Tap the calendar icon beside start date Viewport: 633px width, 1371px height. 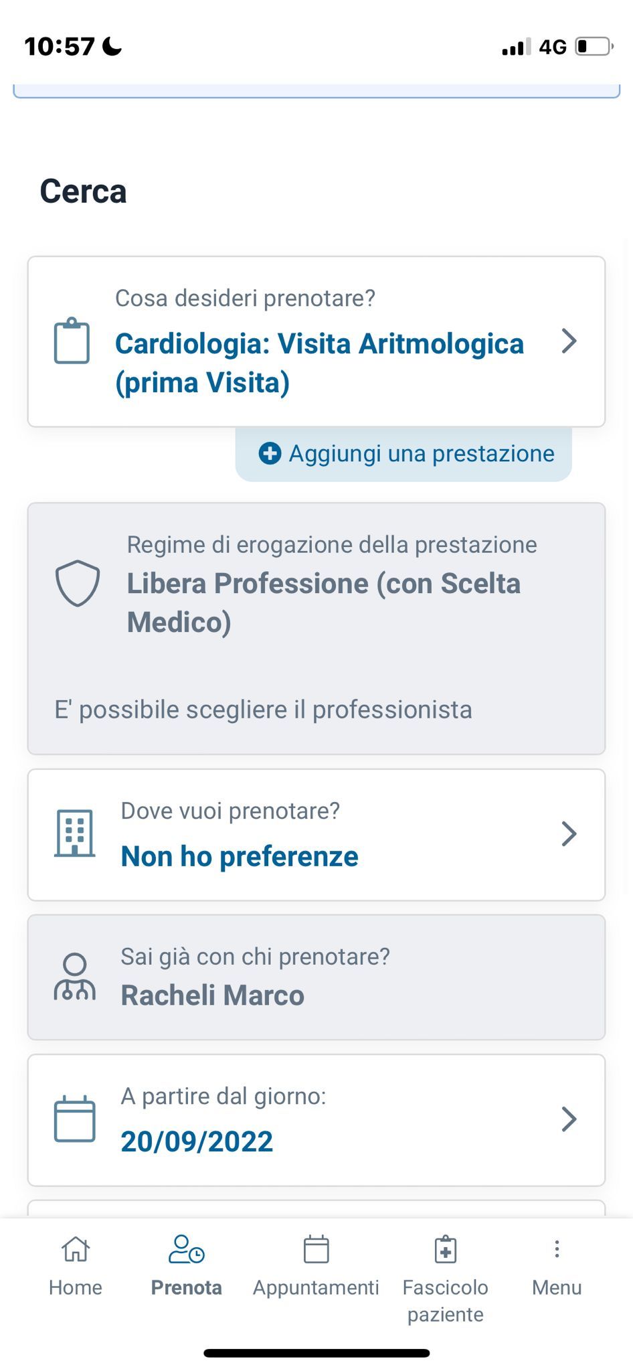74,1119
